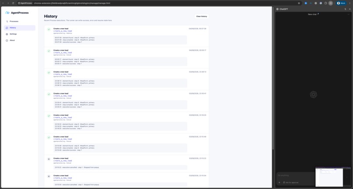The image size is (353, 189).
Task: Click success checkmark of the 23:36:13 run
Action: click(49, 72)
